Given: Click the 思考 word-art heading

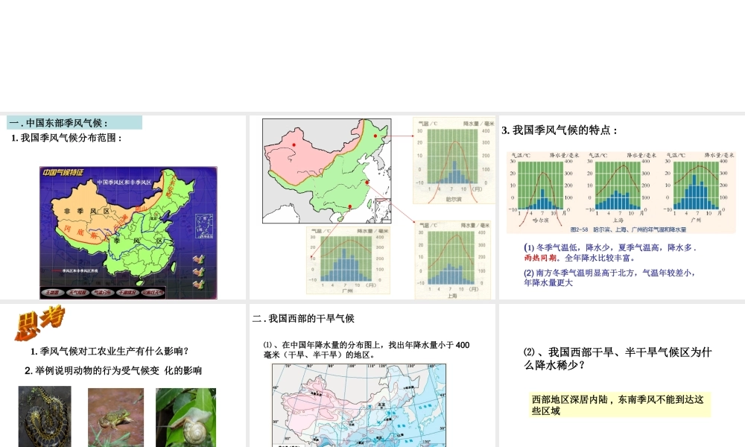Looking at the screenshot, I should pyautogui.click(x=40, y=323).
